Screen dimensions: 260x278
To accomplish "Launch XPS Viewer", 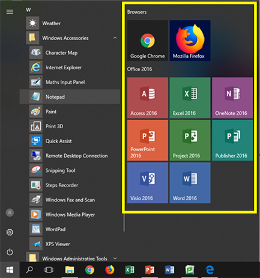I will pos(70,244).
